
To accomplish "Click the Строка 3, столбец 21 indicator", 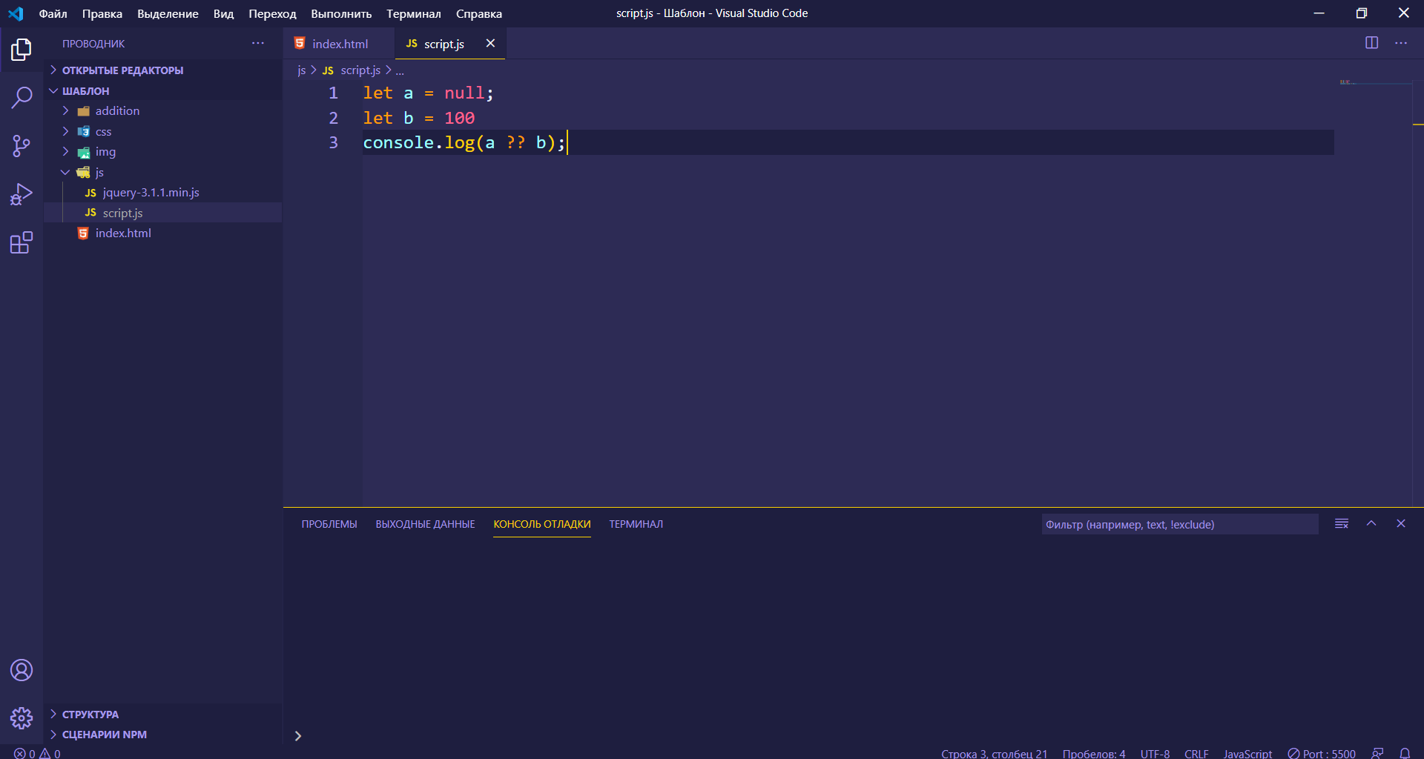I will pyautogui.click(x=994, y=753).
